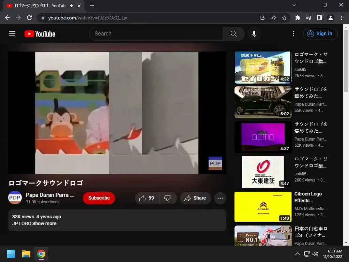Open Chrome profile icon
Screen dimensions: 349x262
point(331,18)
